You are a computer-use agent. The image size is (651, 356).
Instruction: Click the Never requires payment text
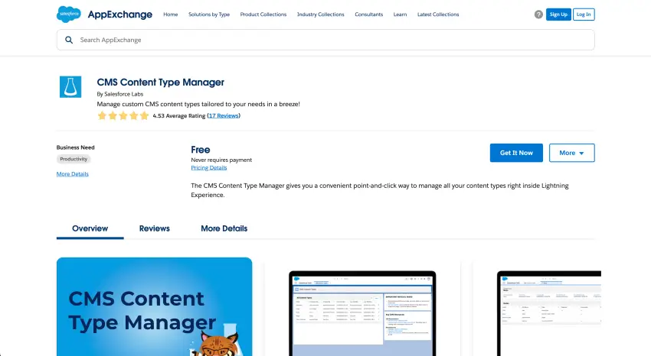(221, 160)
